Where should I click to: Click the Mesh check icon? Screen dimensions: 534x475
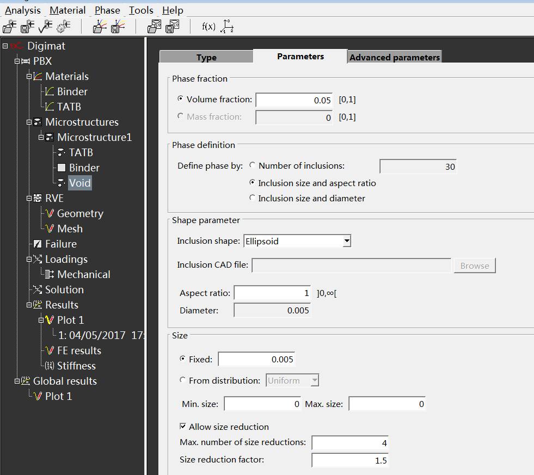coord(50,229)
